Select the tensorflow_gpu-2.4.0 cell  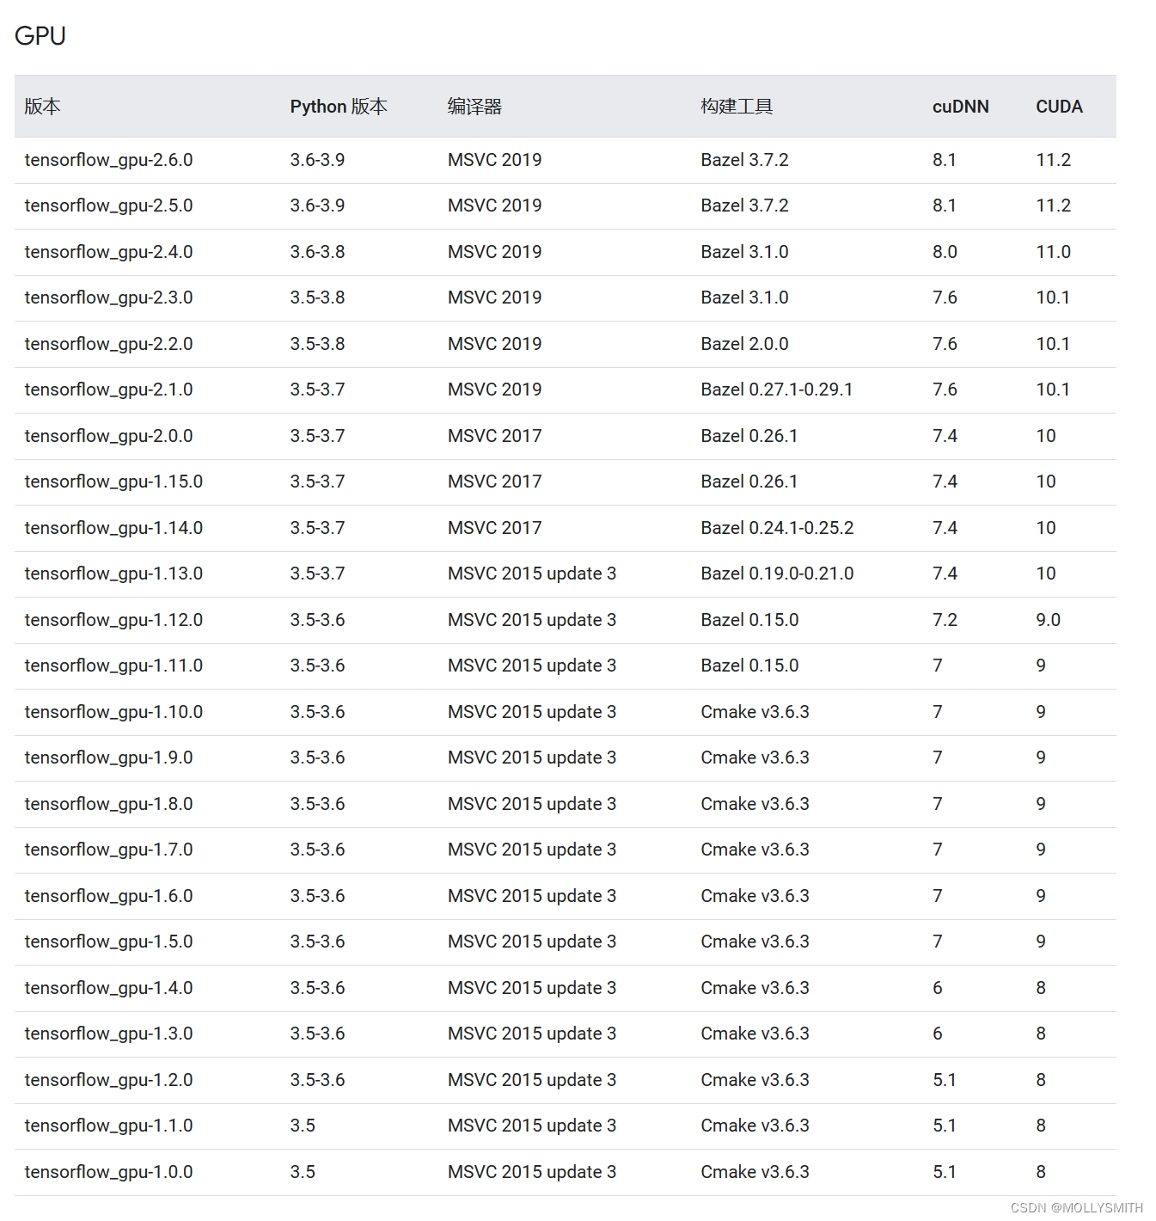click(108, 252)
